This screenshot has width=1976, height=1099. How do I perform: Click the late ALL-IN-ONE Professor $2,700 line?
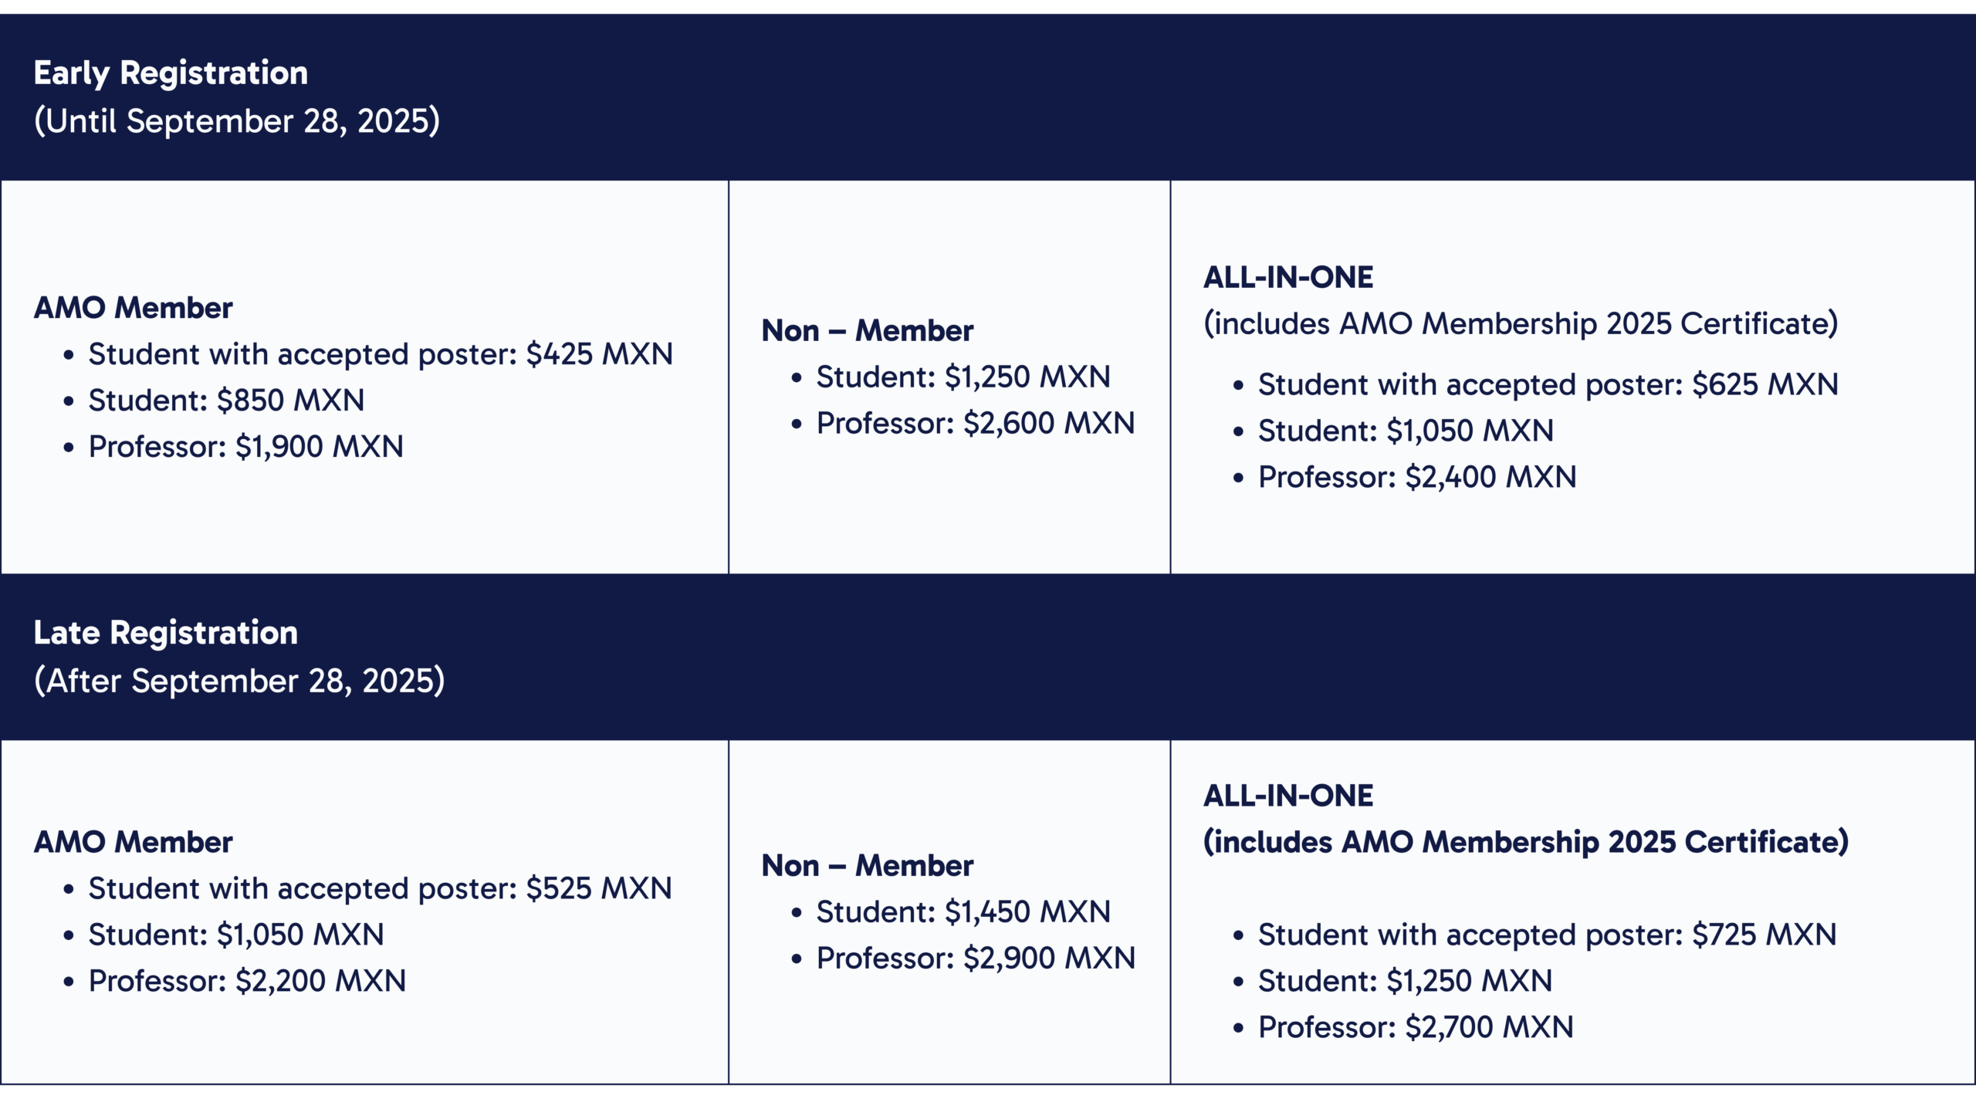[1415, 1027]
